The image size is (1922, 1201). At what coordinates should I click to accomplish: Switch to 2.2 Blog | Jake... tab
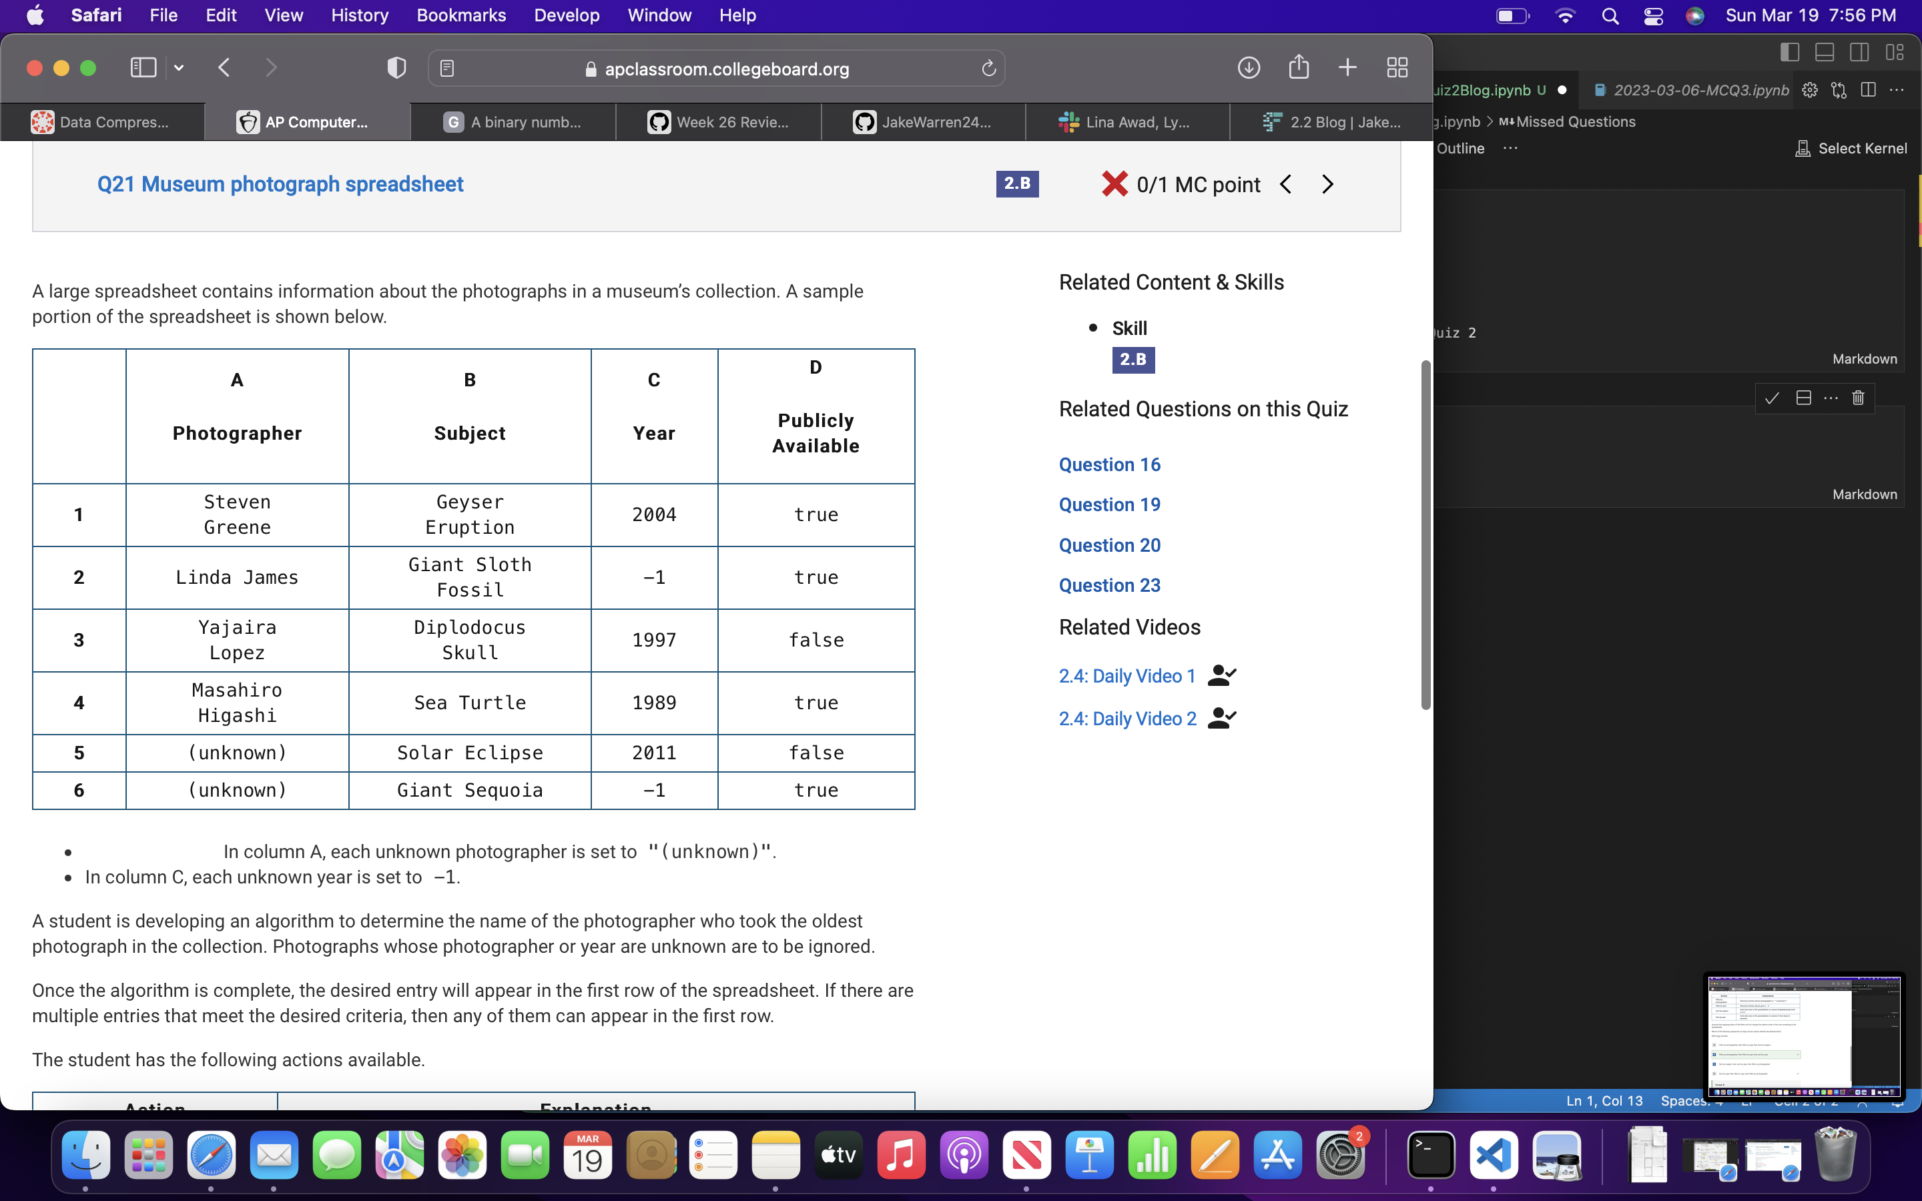[x=1332, y=121]
